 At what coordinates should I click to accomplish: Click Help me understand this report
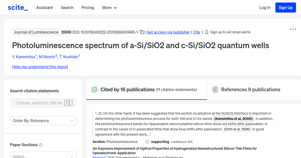(40, 67)
